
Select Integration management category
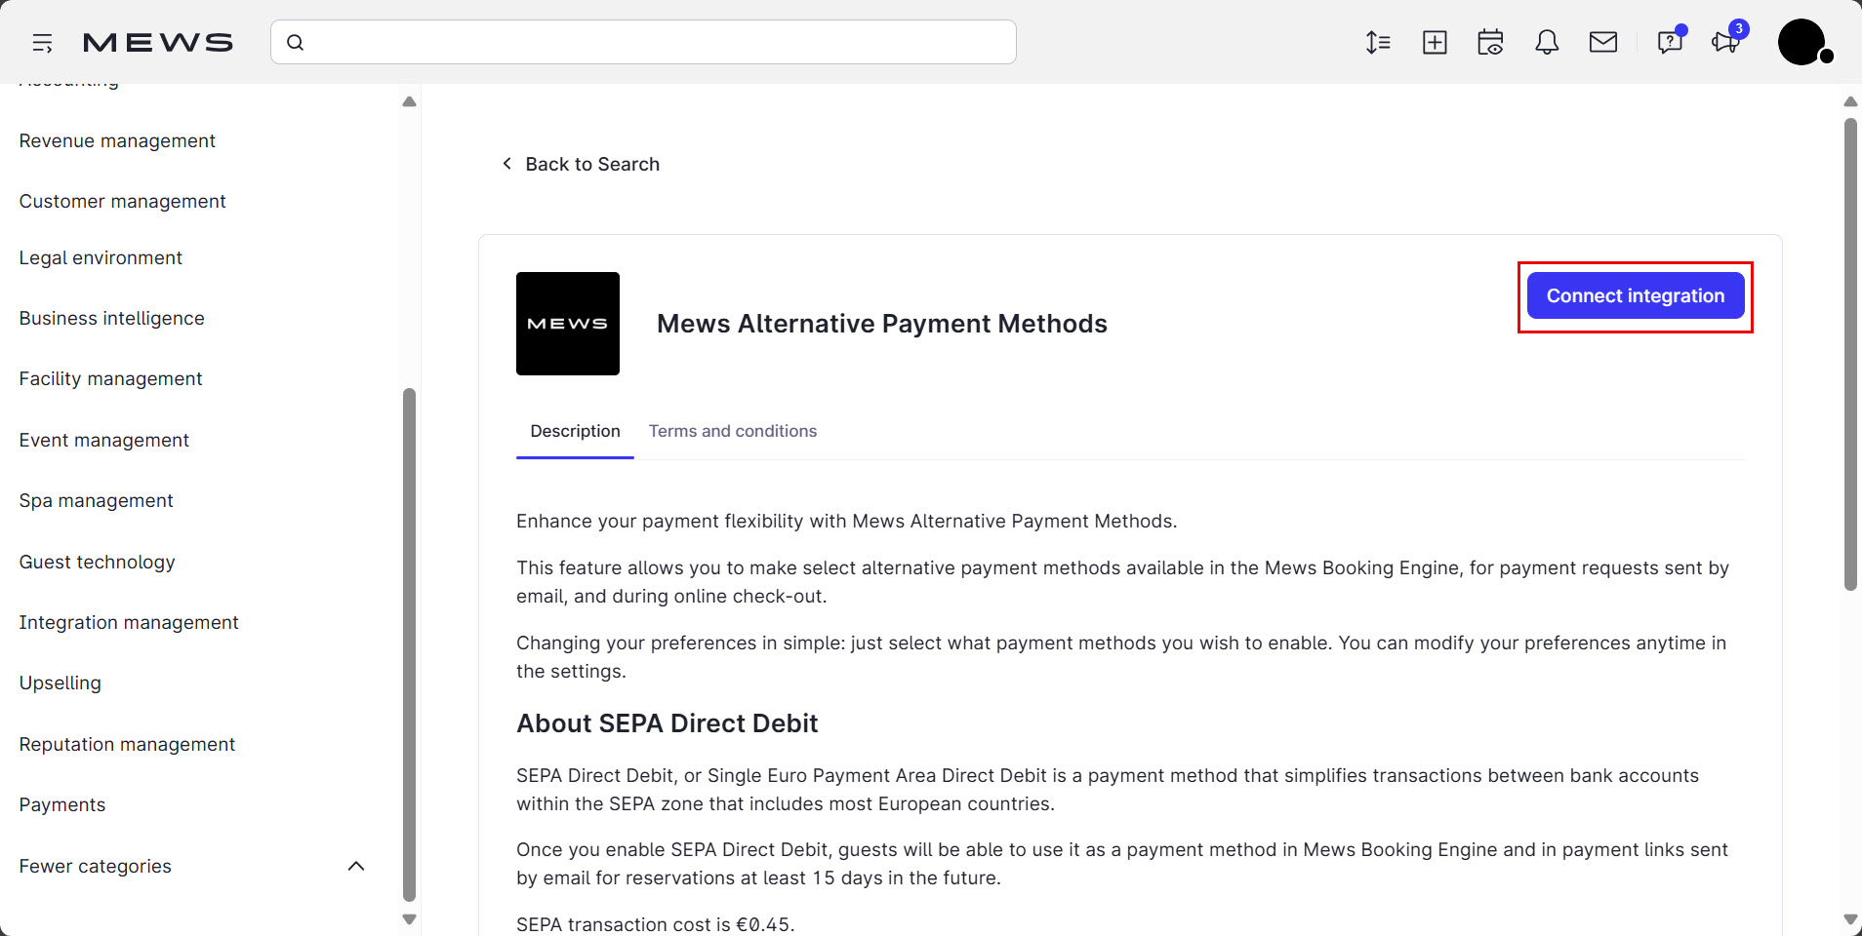pyautogui.click(x=129, y=623)
